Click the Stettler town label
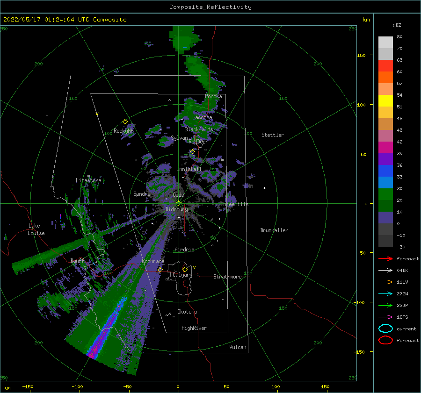The height and width of the screenshot is (393, 421). [x=273, y=135]
